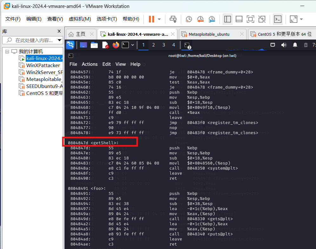Image resolution: width=316 pixels, height=249 pixels.
Task: Launch the text editor icon in Kali panel
Action: [105, 45]
